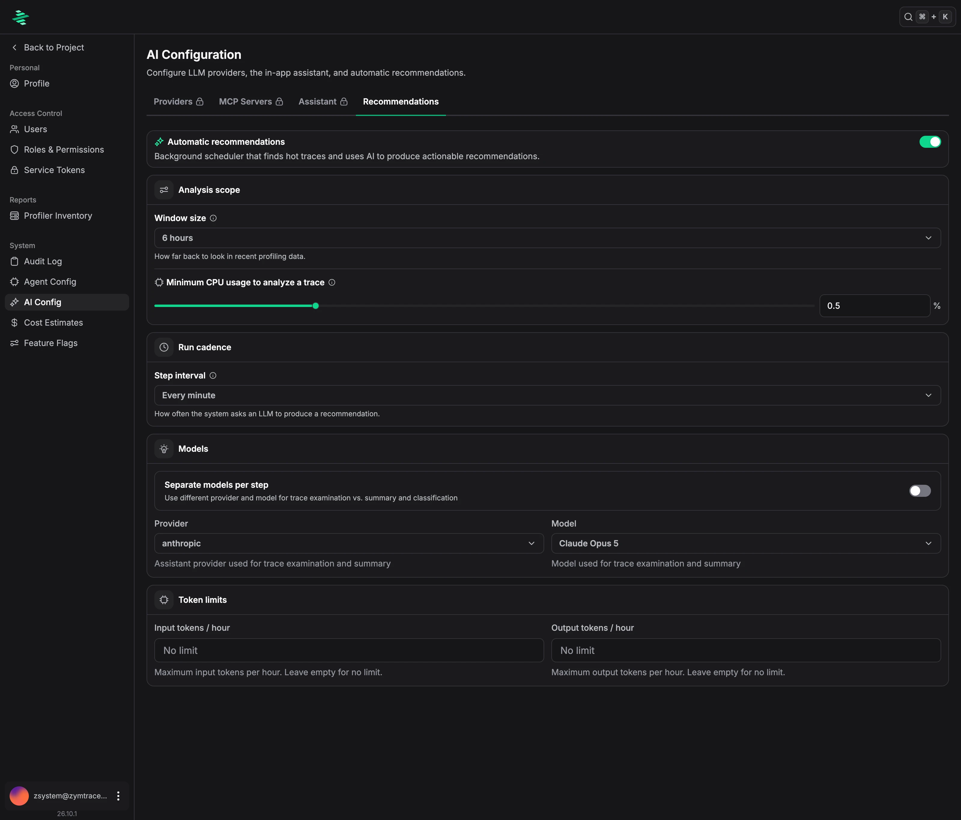The image size is (961, 820).
Task: Open Feature Flags page
Action: point(67,343)
